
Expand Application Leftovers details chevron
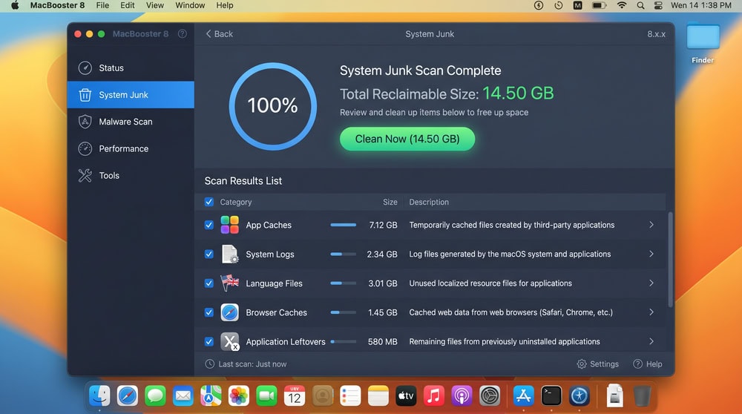(651, 341)
